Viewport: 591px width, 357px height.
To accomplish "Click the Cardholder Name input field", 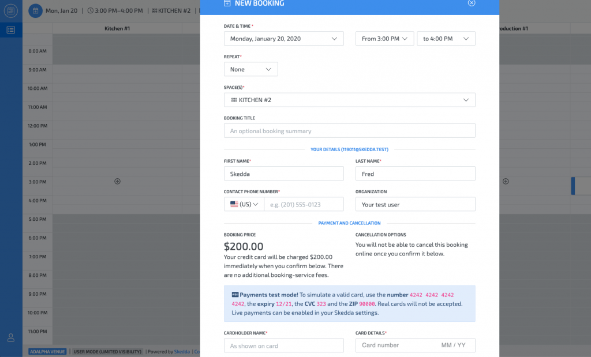I will click(283, 345).
